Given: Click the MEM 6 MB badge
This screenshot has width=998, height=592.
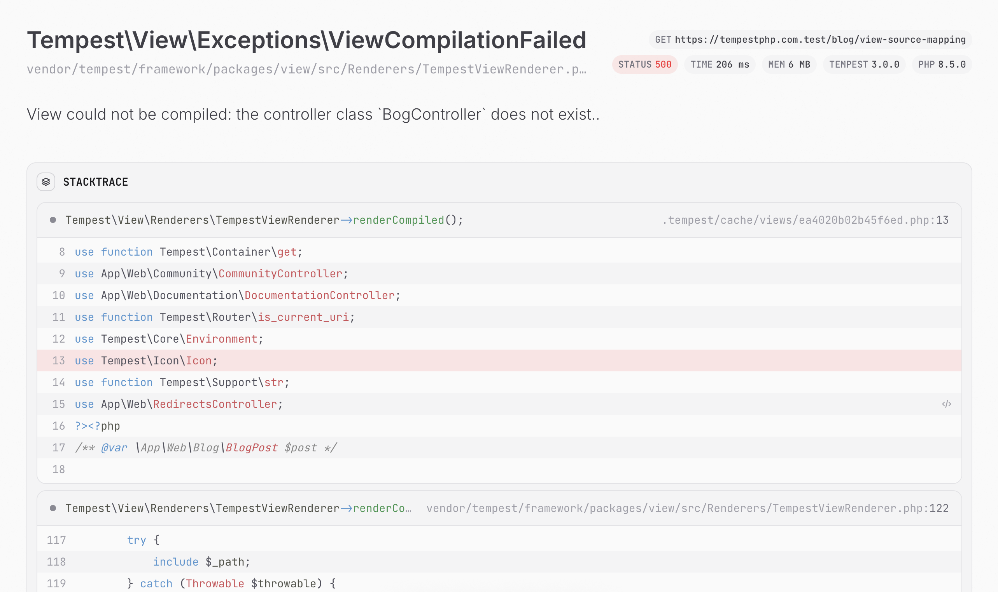Looking at the screenshot, I should 789,64.
